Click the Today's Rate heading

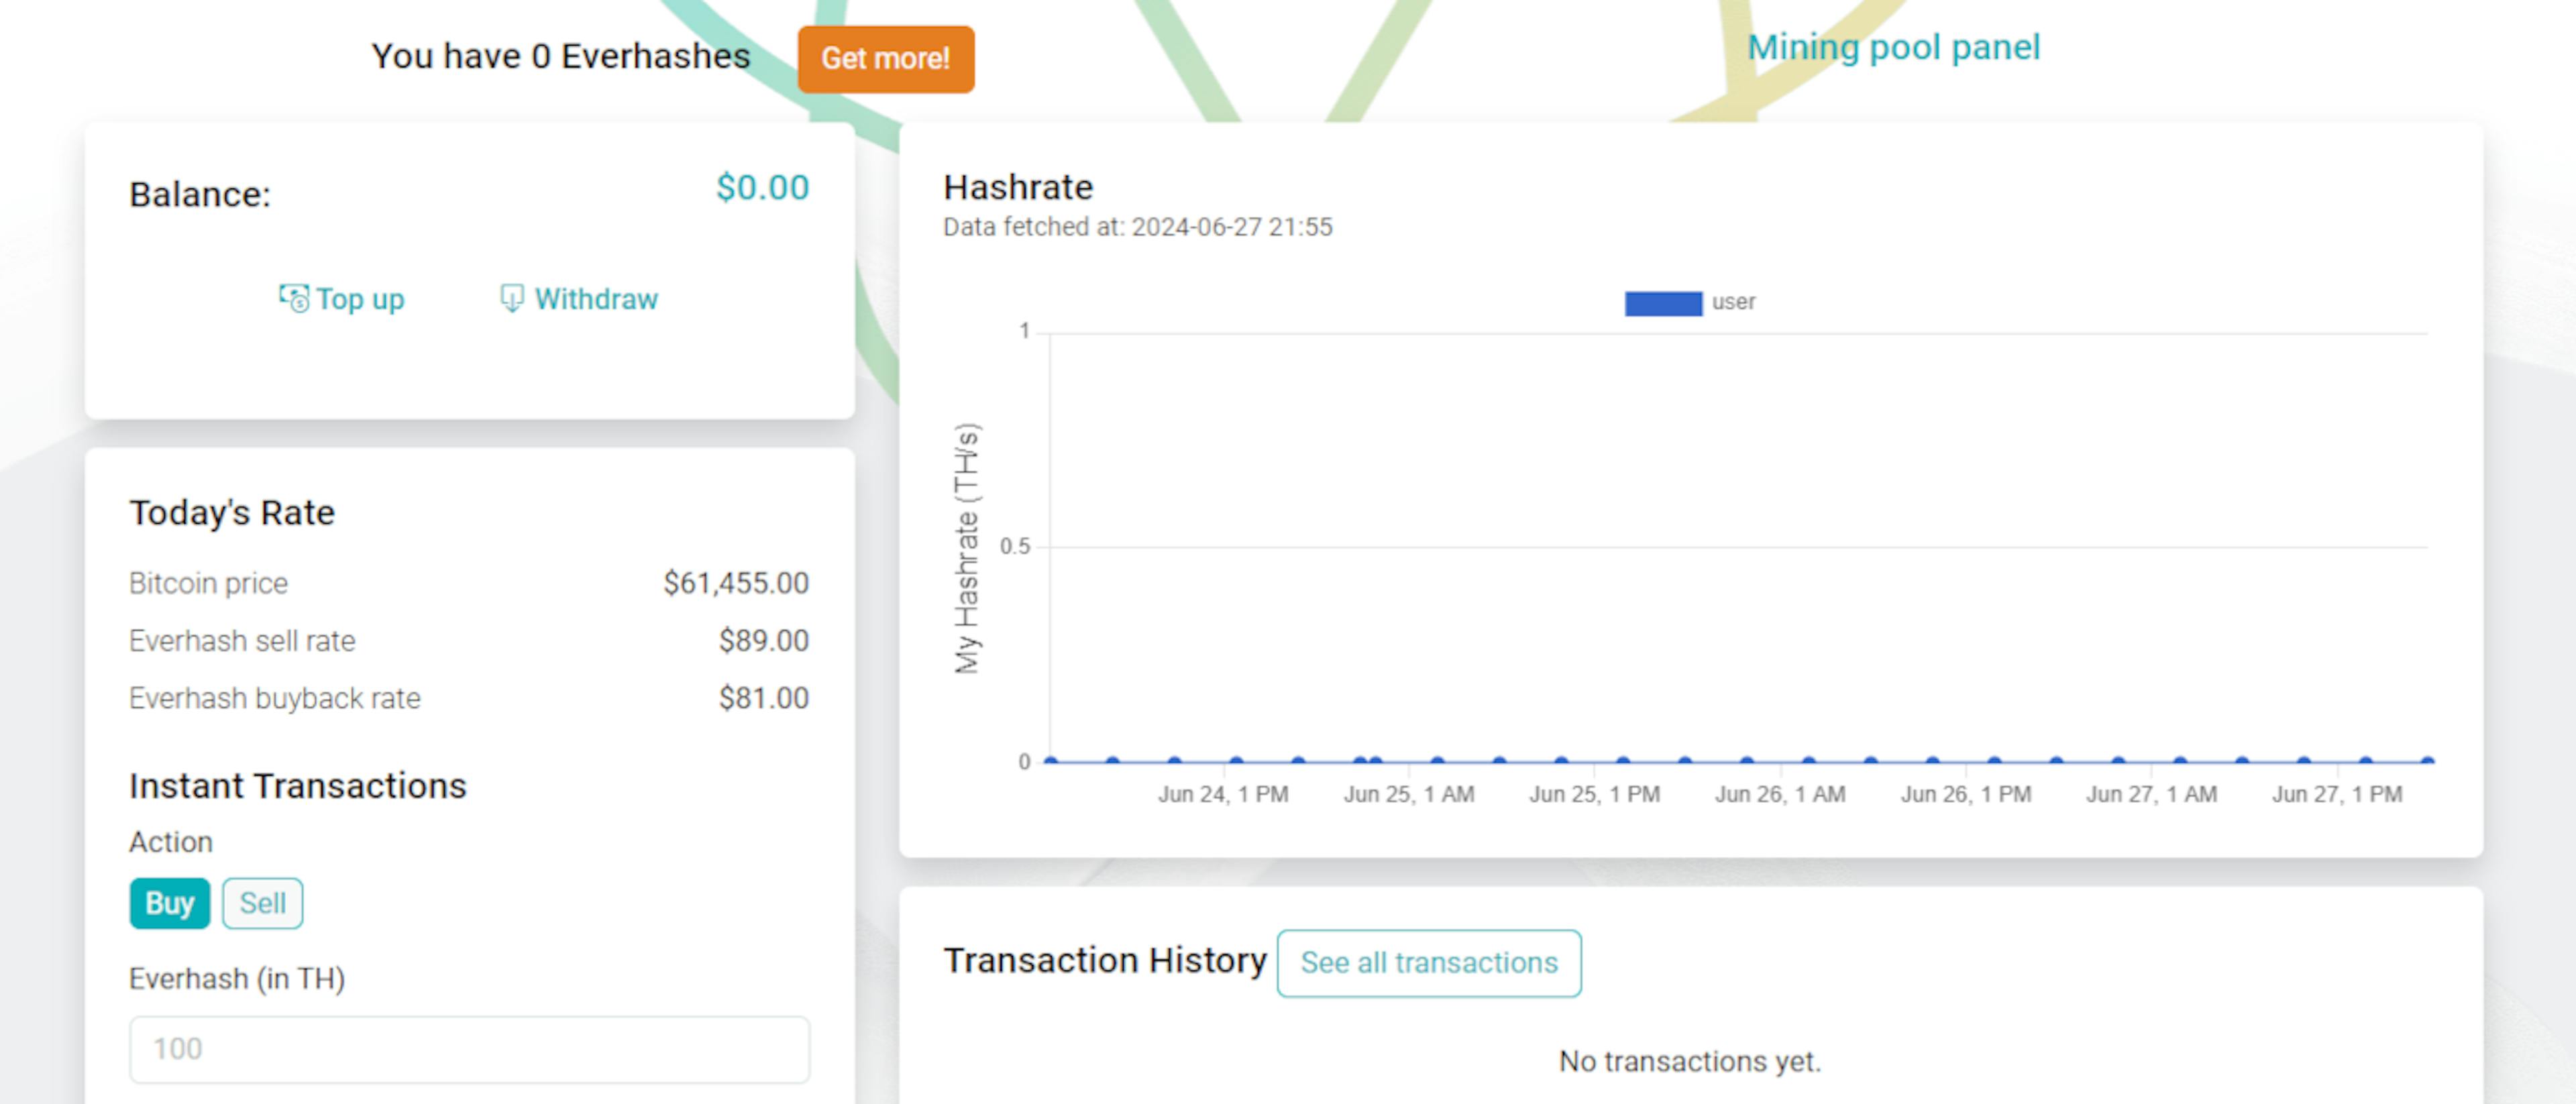(232, 512)
